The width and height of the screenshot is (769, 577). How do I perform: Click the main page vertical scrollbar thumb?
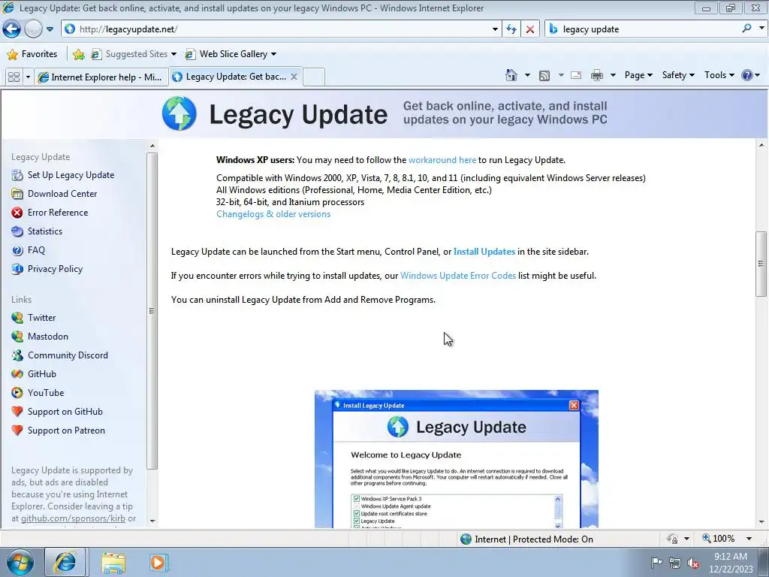[761, 264]
